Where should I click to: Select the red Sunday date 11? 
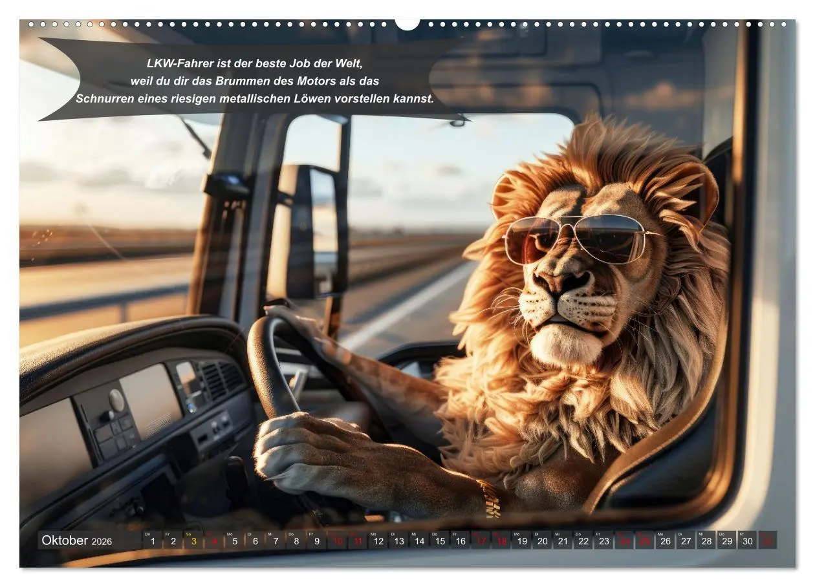(x=357, y=542)
